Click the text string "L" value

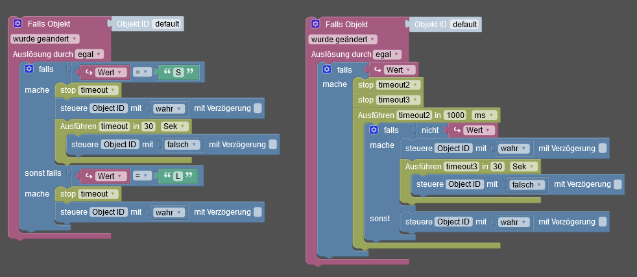click(177, 176)
